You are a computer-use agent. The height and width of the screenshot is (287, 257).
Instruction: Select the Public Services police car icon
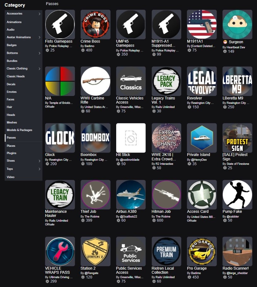[x=131, y=251]
